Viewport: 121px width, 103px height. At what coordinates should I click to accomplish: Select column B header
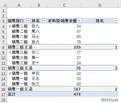pyautogui.click(x=39, y=5)
